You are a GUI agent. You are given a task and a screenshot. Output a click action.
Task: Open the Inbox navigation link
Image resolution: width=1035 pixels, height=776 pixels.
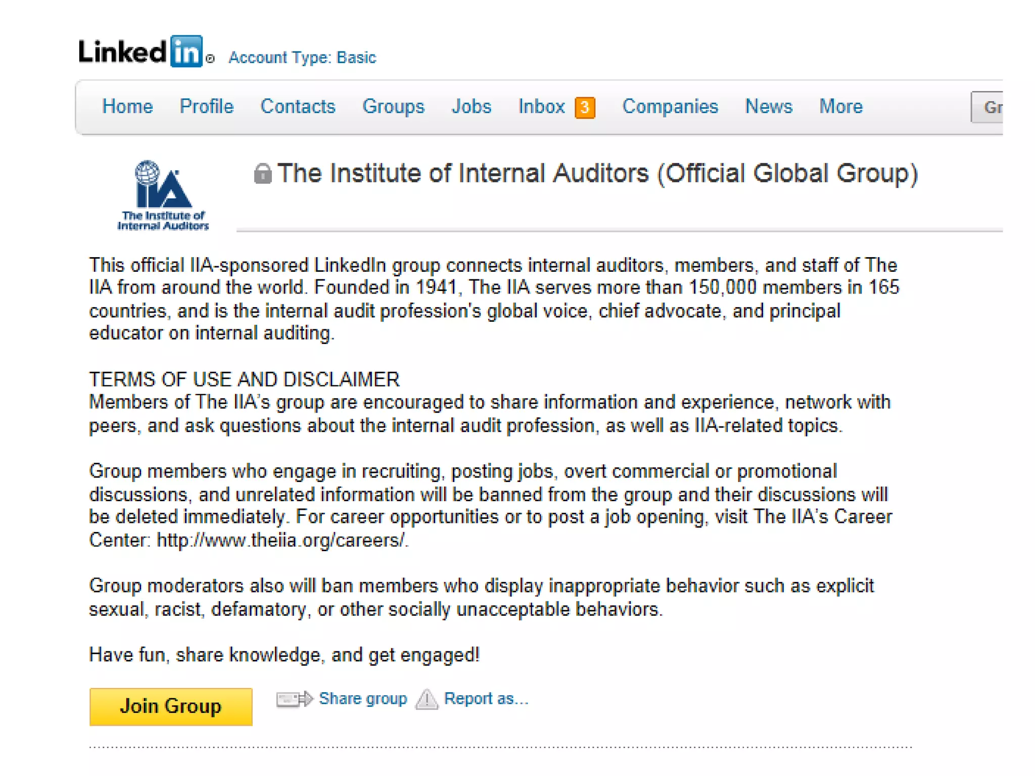[541, 107]
